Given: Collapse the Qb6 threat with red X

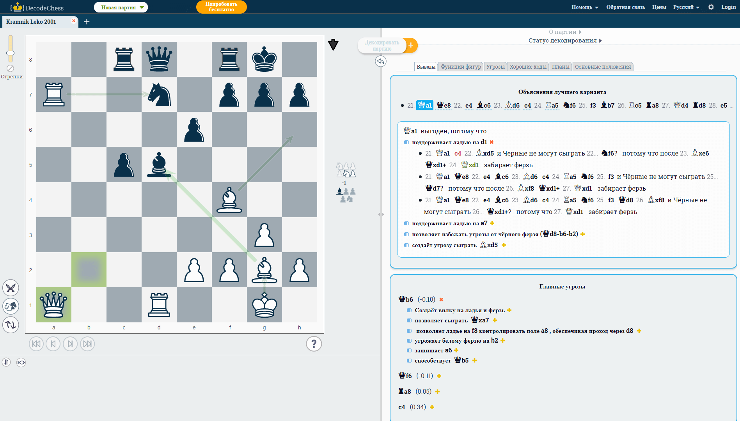Looking at the screenshot, I should point(442,300).
